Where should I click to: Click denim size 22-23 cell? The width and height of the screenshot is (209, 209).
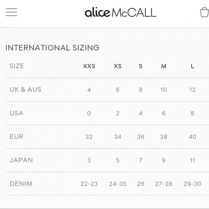tap(89, 184)
